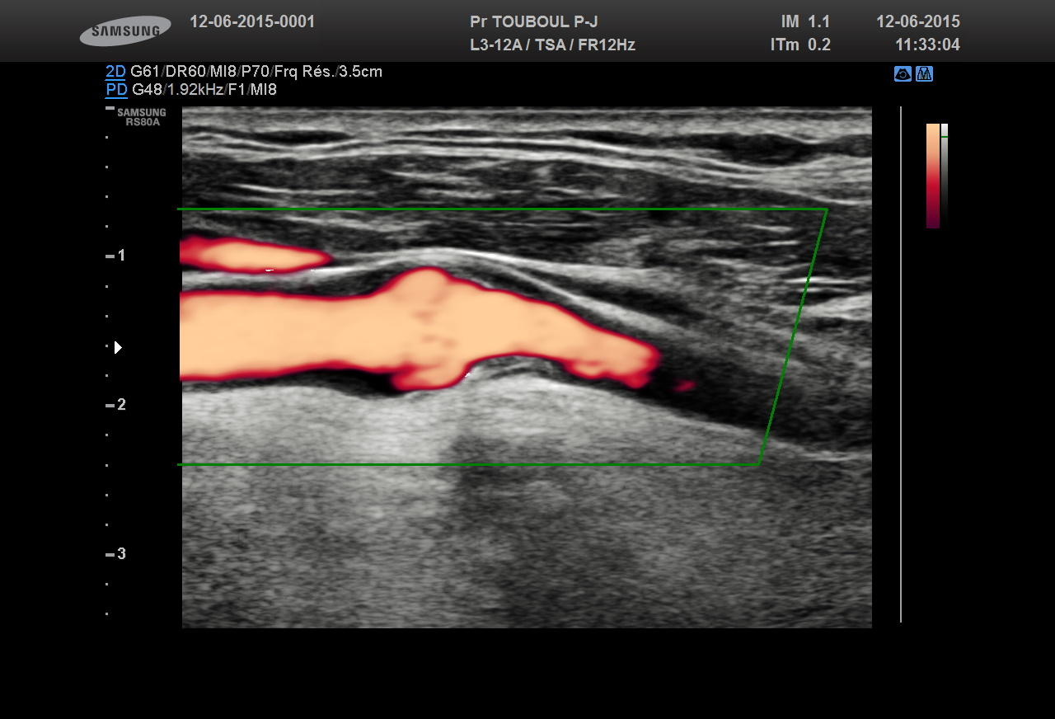Click the patient ID 12-06-2015-0001
This screenshot has height=719, width=1055.
(252, 22)
